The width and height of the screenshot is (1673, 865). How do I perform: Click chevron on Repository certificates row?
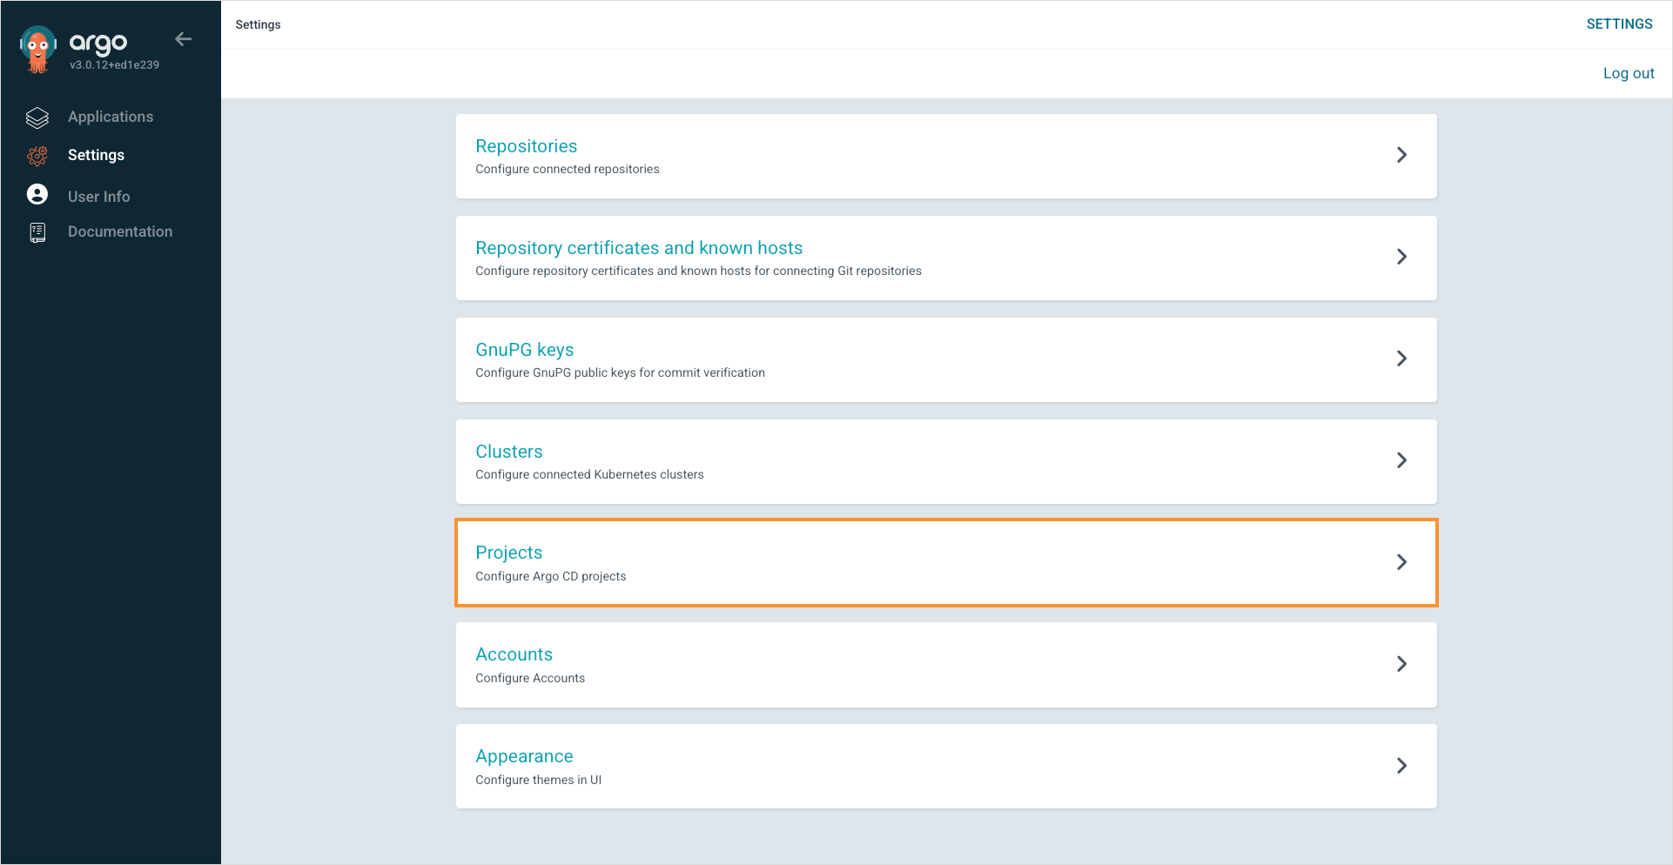(1401, 257)
